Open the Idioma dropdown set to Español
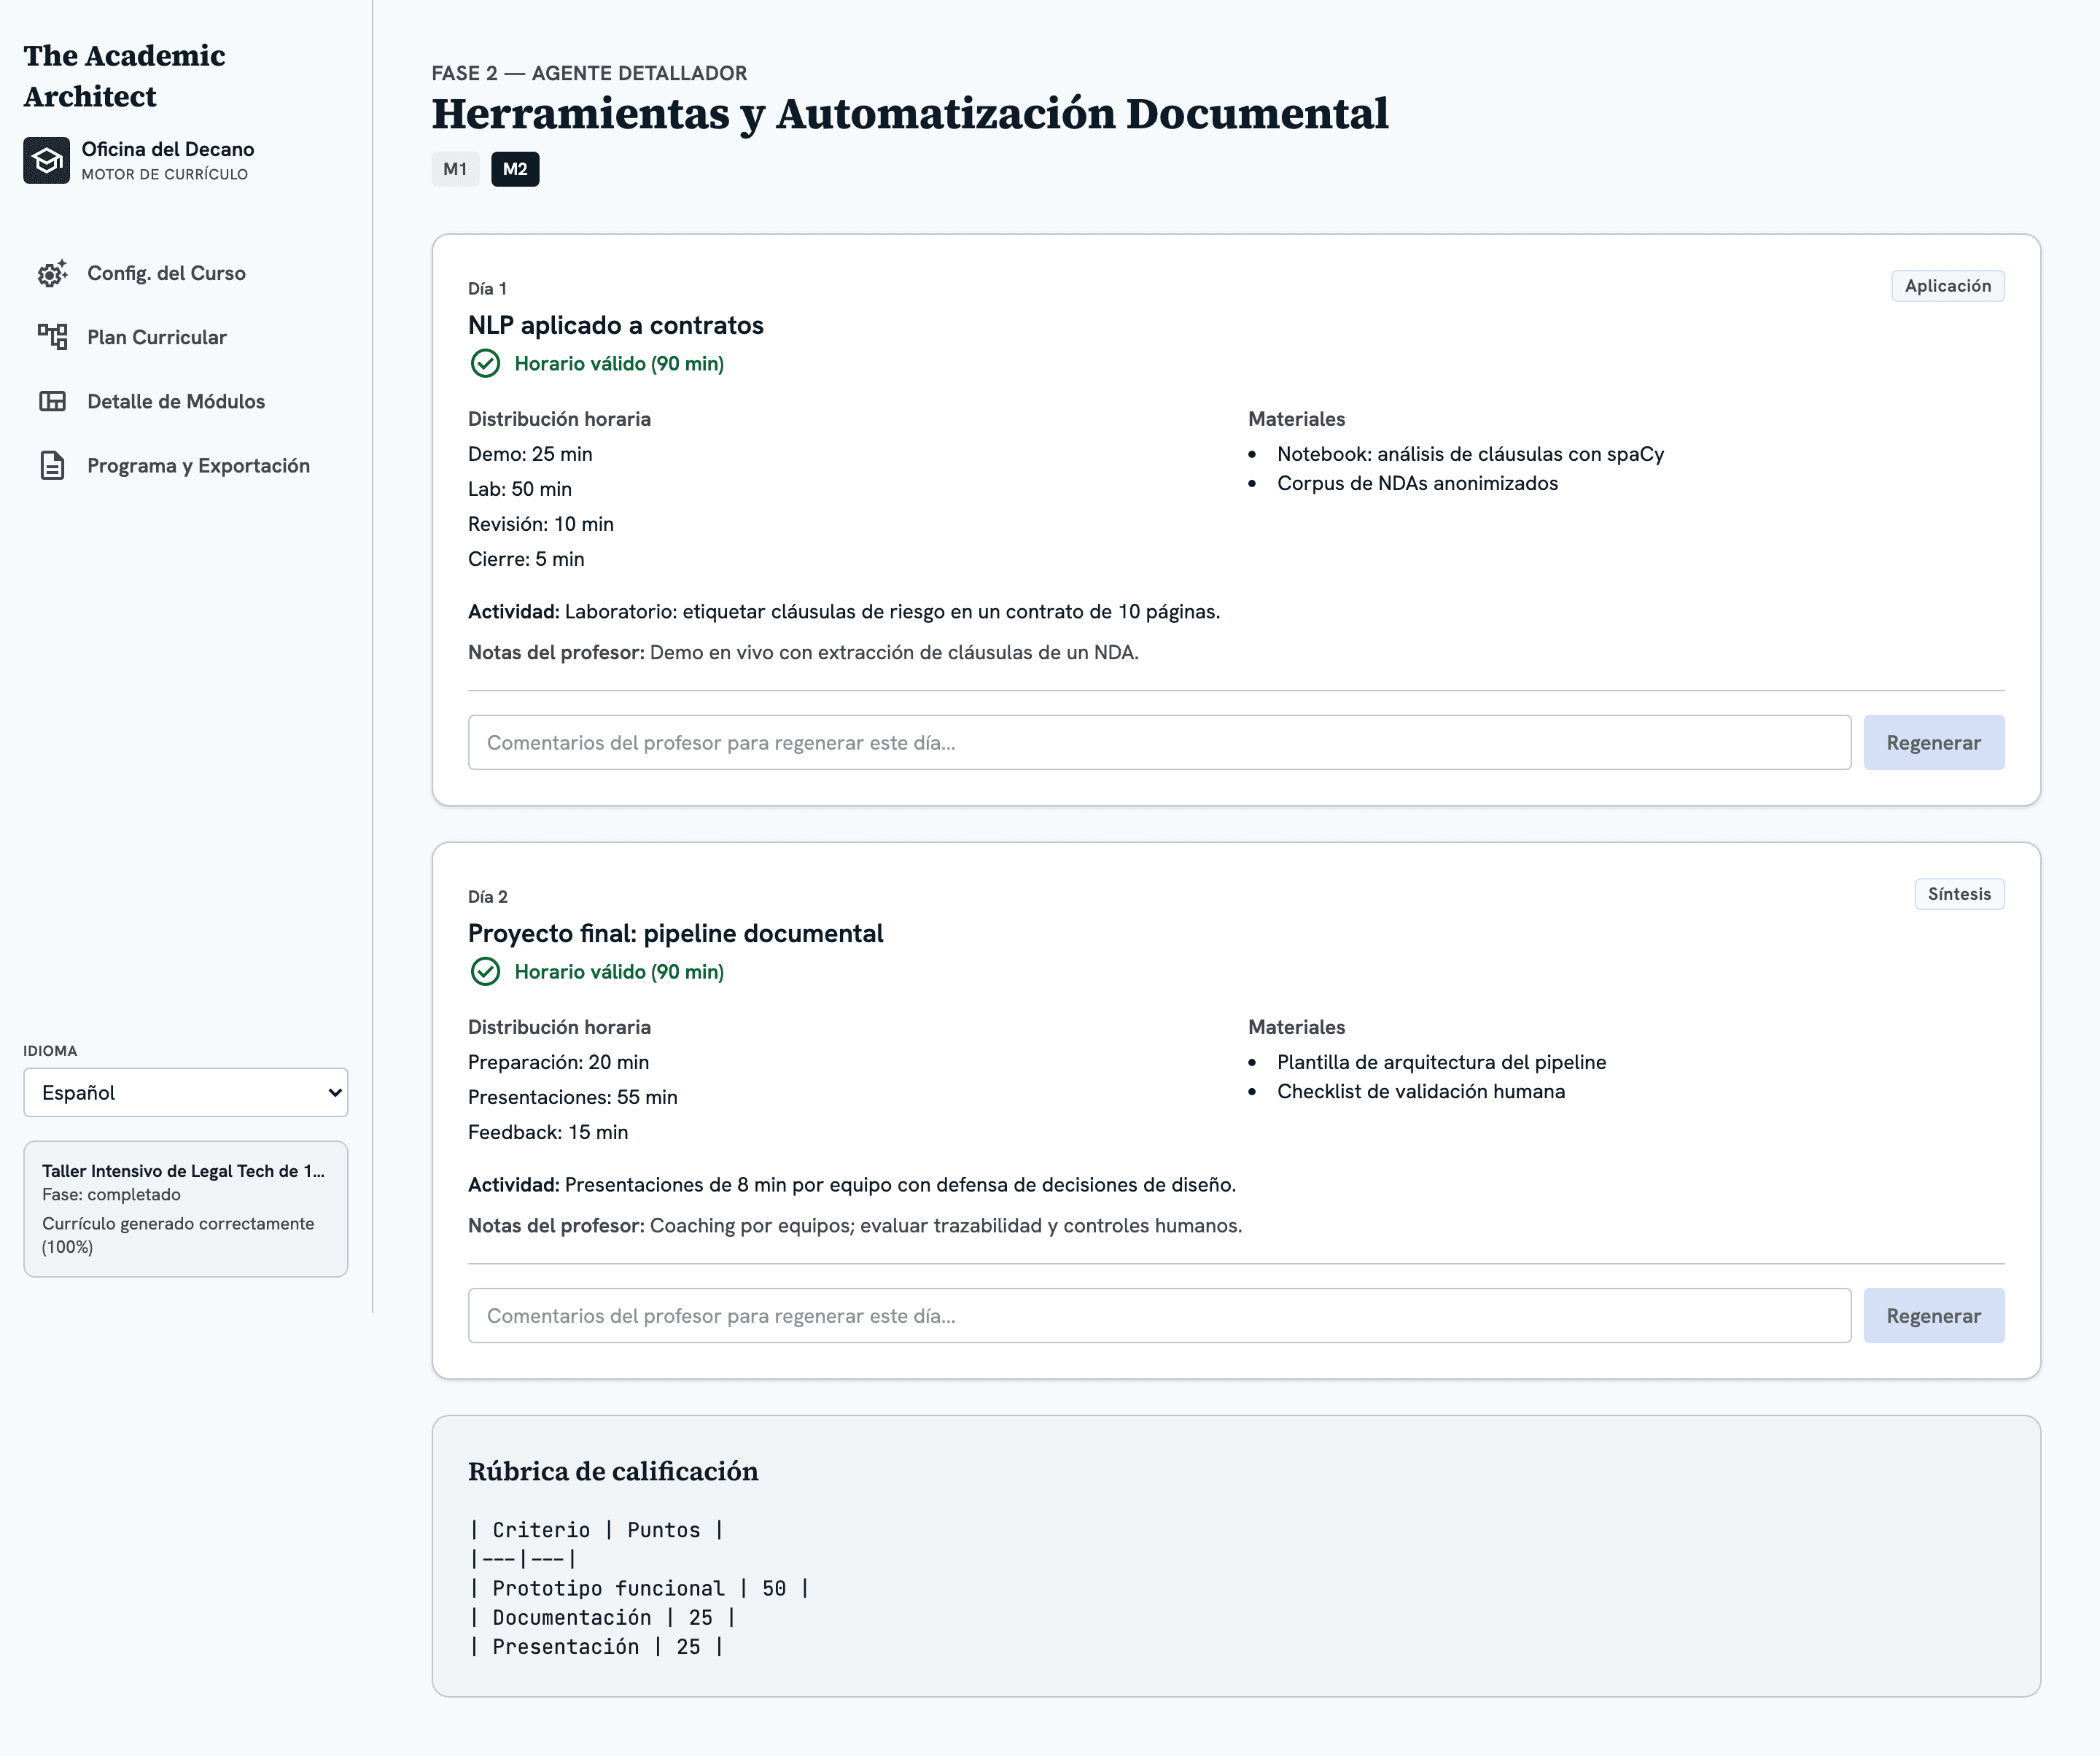The image size is (2100, 1756). pyautogui.click(x=186, y=1092)
